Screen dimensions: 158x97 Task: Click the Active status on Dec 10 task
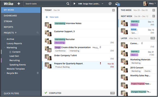tap(134, 30)
